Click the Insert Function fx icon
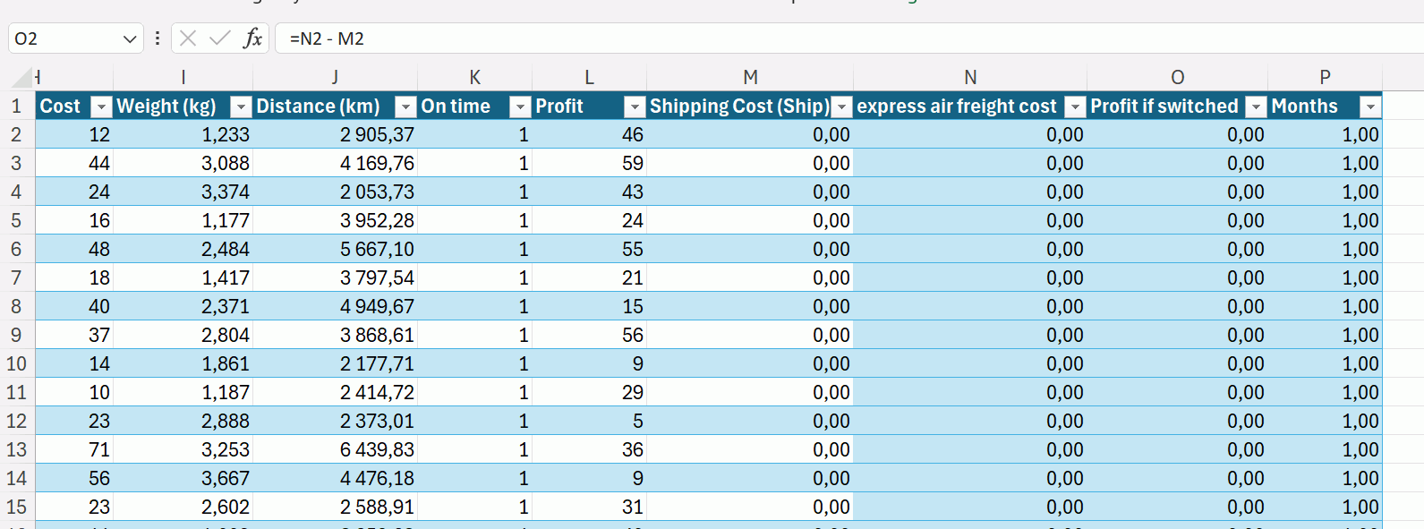The width and height of the screenshot is (1424, 529). tap(252, 38)
